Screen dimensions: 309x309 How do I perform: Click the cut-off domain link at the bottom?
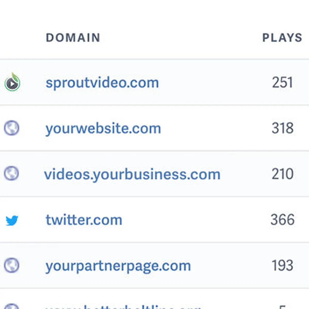coord(123,307)
